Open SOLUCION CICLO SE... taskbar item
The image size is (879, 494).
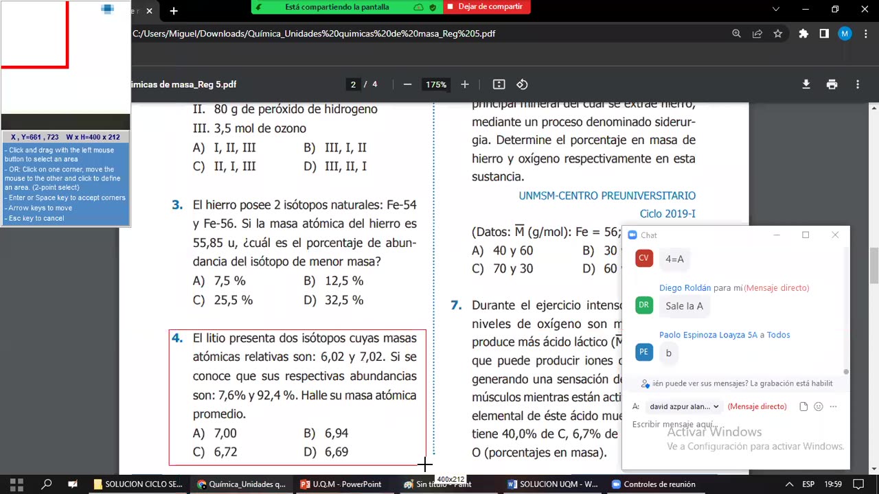point(138,484)
